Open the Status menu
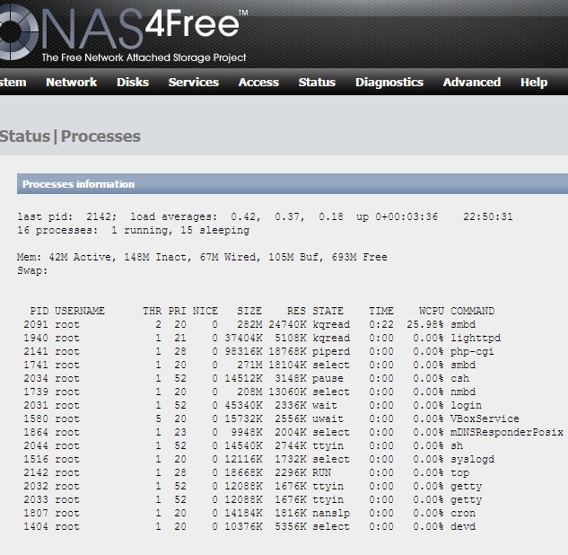 coord(317,83)
